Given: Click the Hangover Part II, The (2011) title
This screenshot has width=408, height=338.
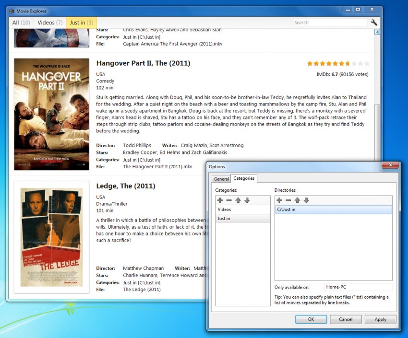Looking at the screenshot, I should click(x=144, y=63).
